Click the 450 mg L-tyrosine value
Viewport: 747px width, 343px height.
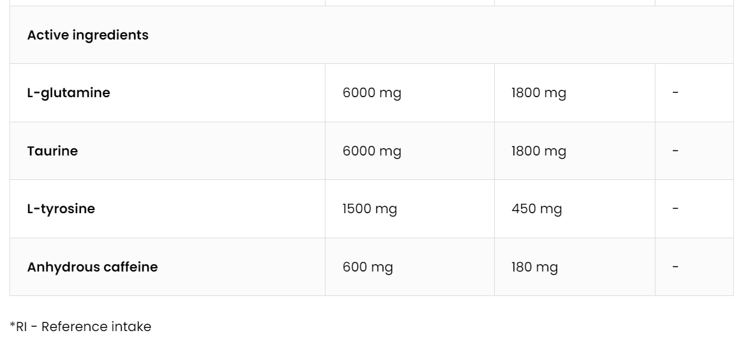click(537, 209)
